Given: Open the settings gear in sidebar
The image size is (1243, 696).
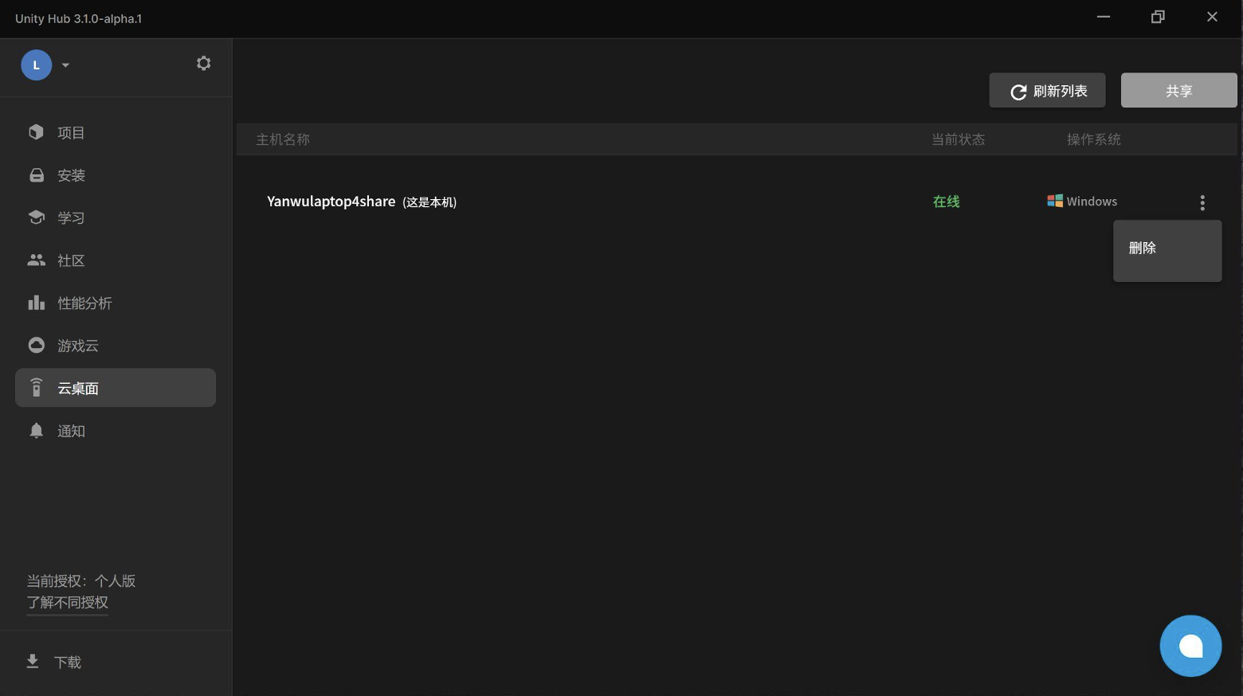Looking at the screenshot, I should [x=203, y=64].
